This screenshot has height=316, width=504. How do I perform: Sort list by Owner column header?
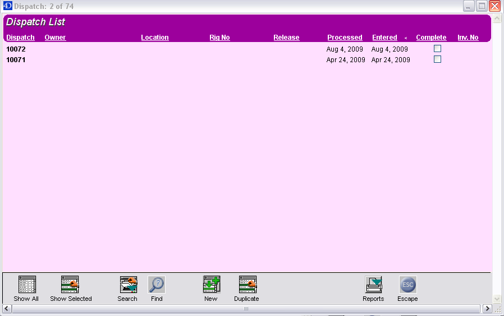point(55,38)
